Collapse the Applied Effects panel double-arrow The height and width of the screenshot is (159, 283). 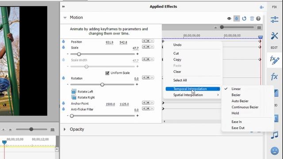click(64, 7)
